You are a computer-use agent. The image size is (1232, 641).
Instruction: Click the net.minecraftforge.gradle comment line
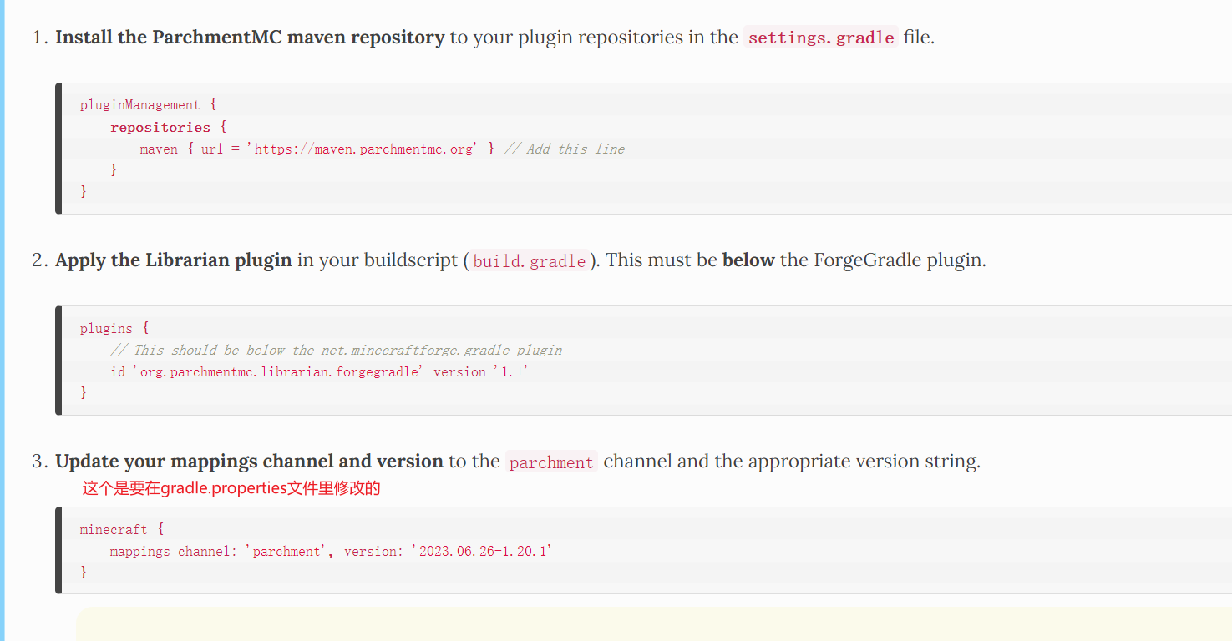pyautogui.click(x=336, y=351)
